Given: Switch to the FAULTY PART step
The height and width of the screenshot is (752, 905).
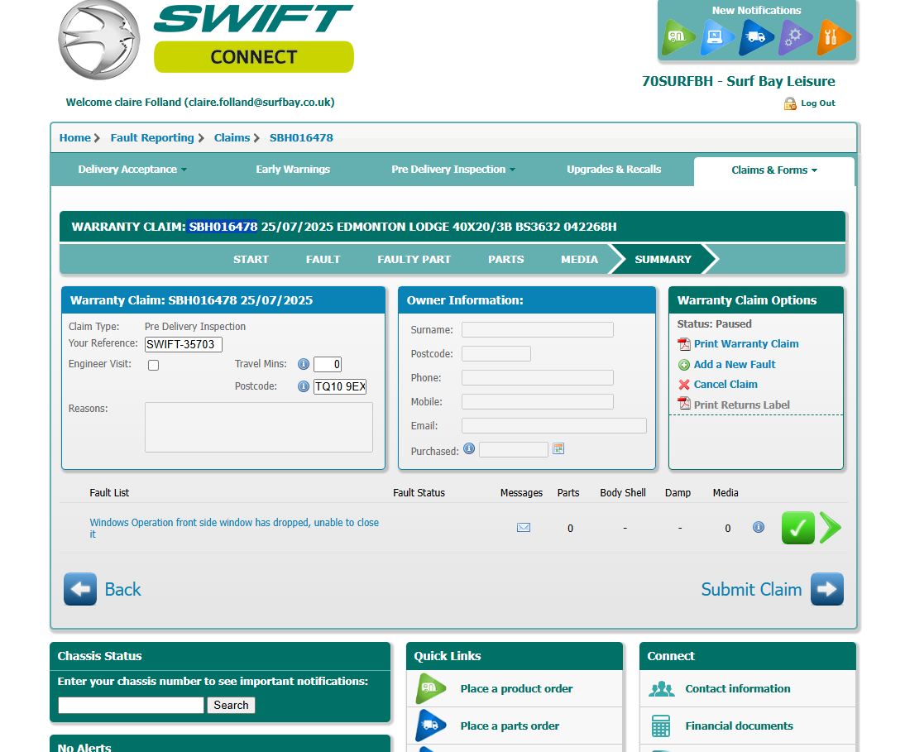Looking at the screenshot, I should (x=414, y=259).
